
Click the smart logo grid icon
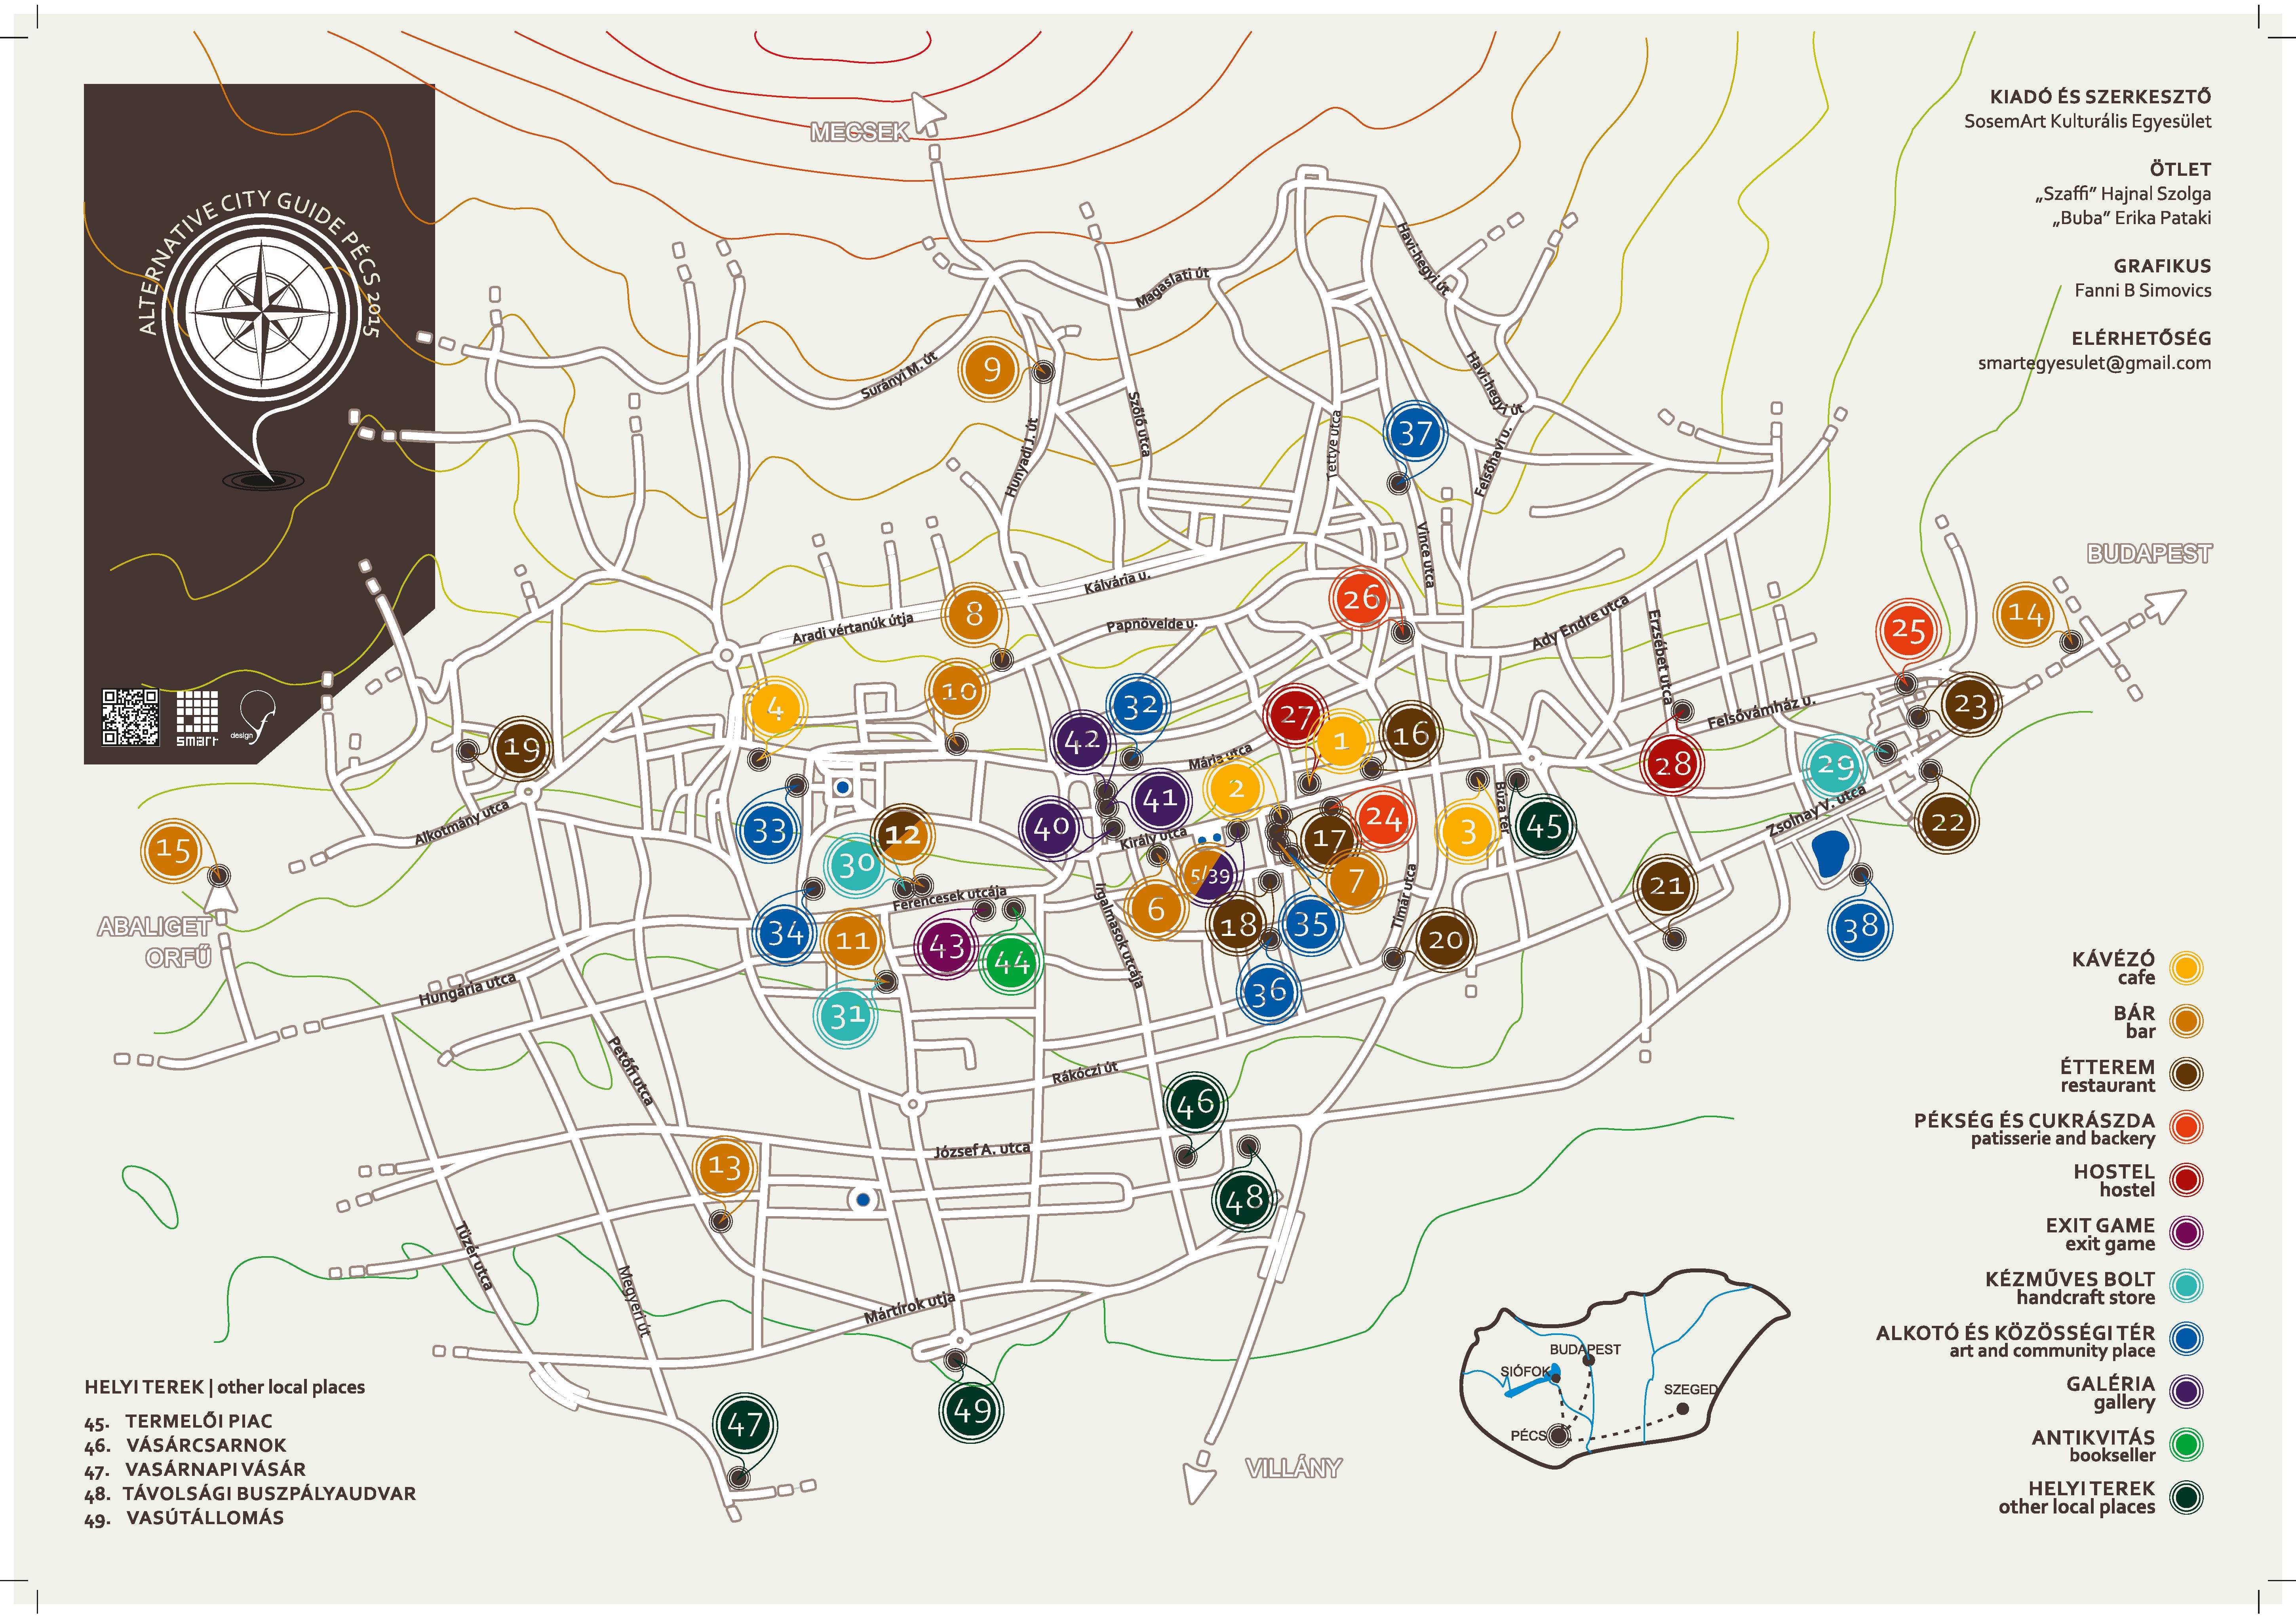[197, 718]
